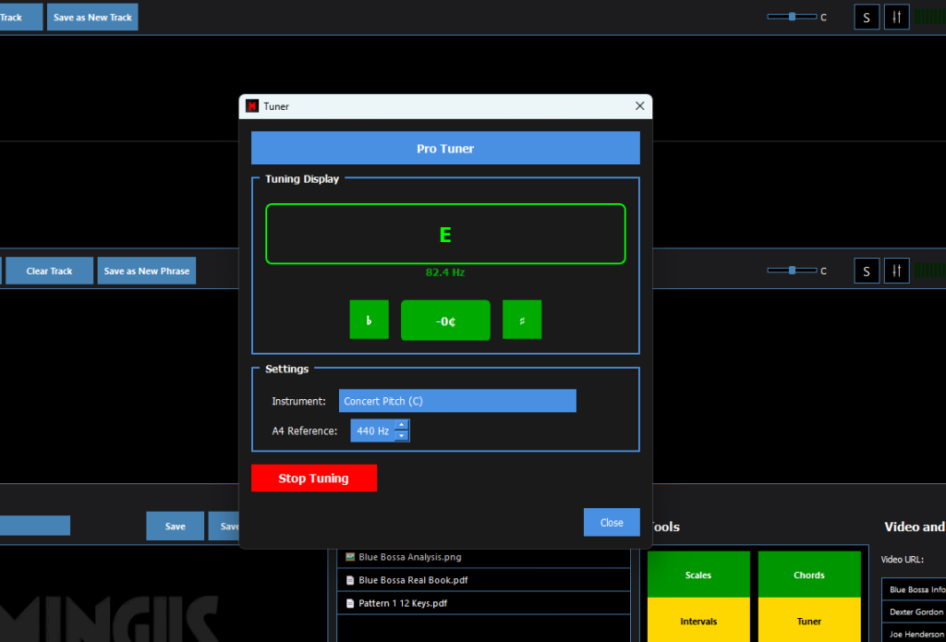Open the Chords tool
The height and width of the screenshot is (642, 946).
(x=808, y=575)
